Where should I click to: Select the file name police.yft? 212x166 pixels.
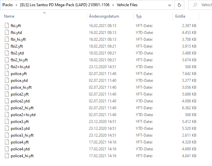(x=19, y=74)
